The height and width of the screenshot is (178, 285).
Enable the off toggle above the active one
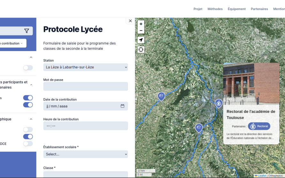coord(28,130)
